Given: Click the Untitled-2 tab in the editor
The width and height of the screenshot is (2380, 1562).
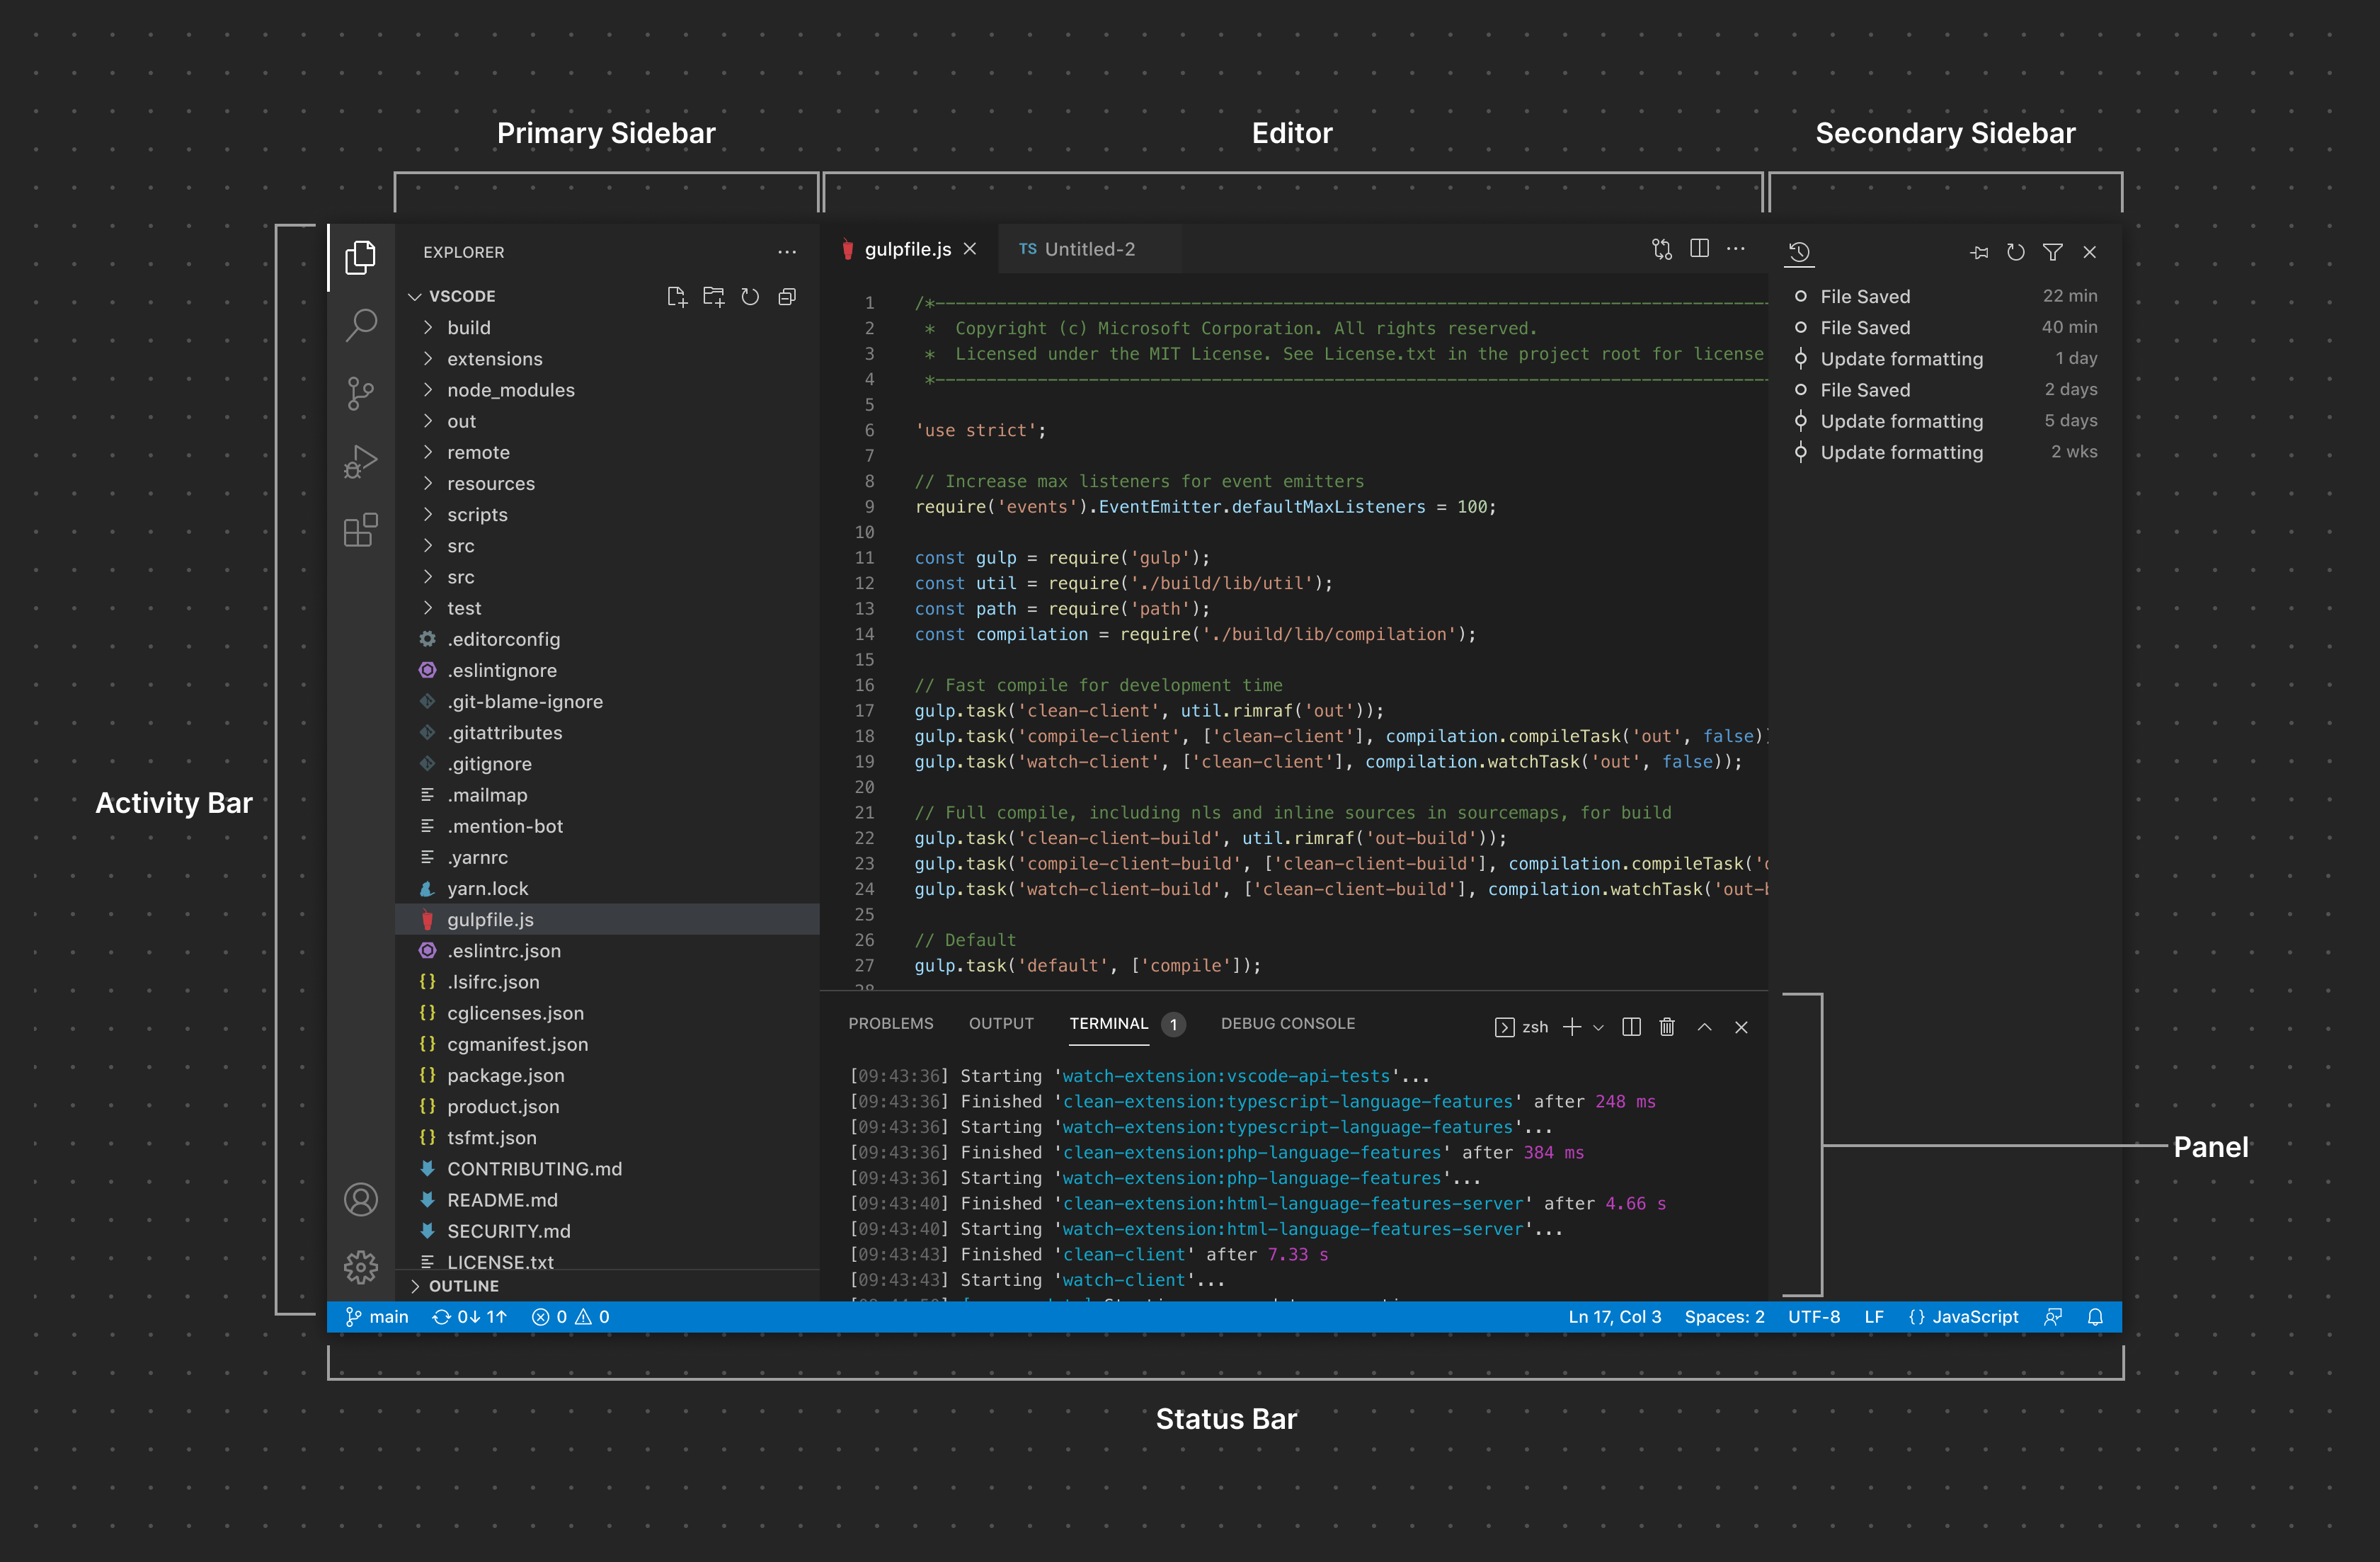Looking at the screenshot, I should [x=1078, y=248].
